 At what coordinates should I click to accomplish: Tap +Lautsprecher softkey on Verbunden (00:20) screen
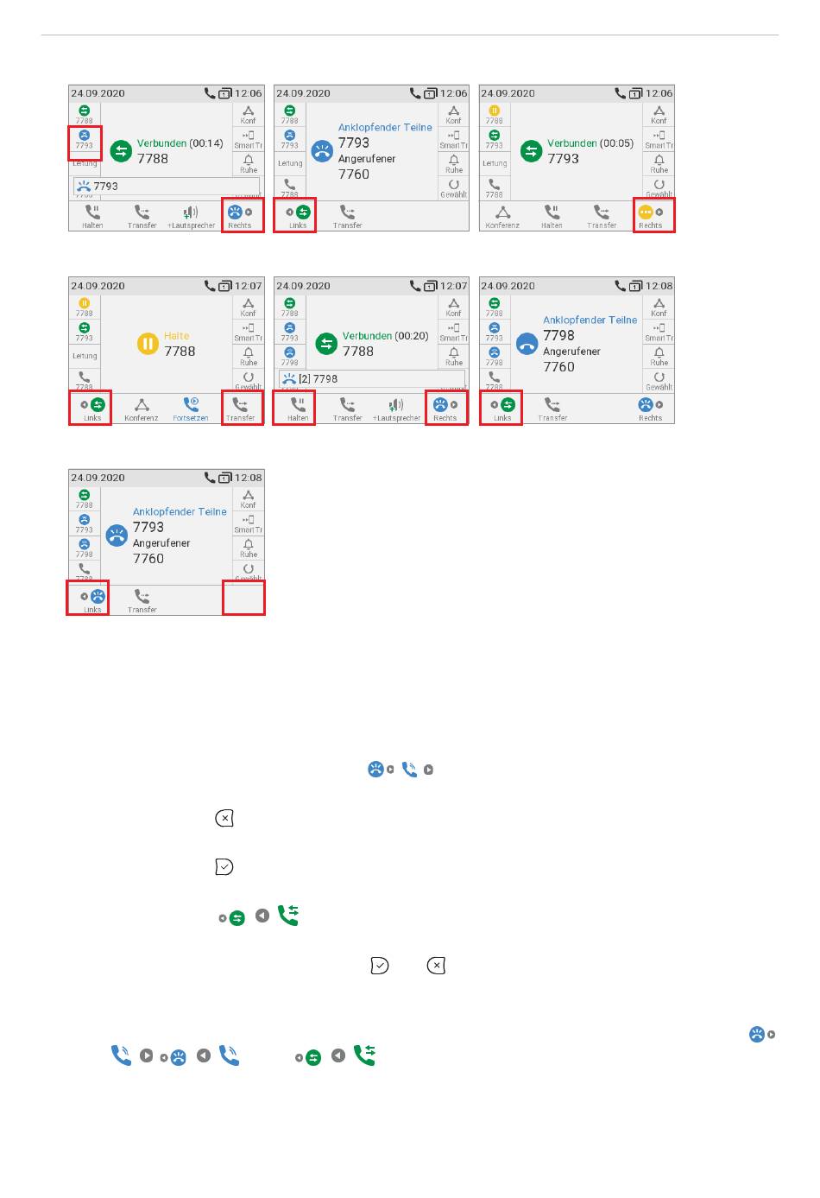pos(396,409)
